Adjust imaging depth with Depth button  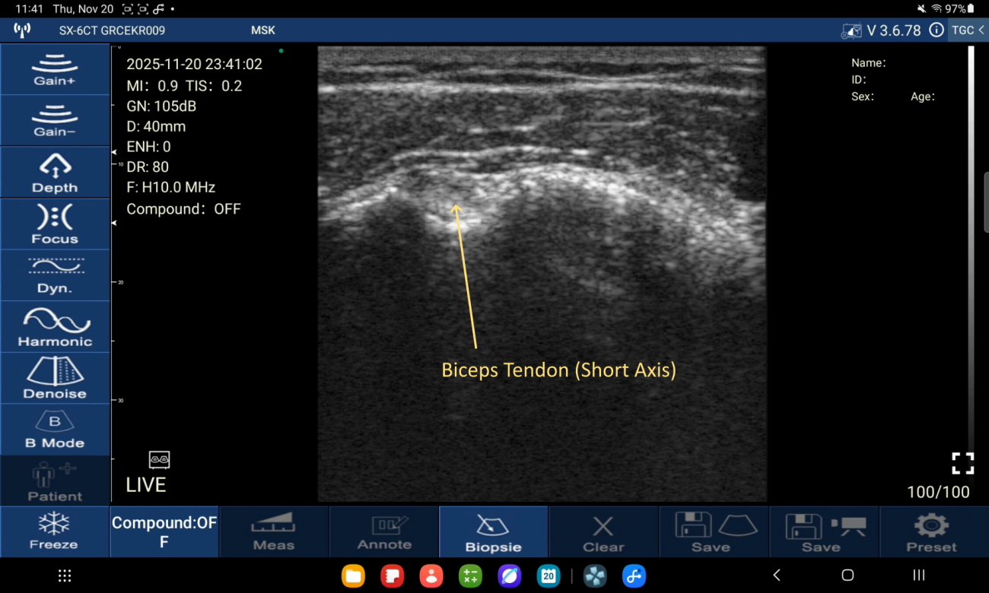click(55, 172)
